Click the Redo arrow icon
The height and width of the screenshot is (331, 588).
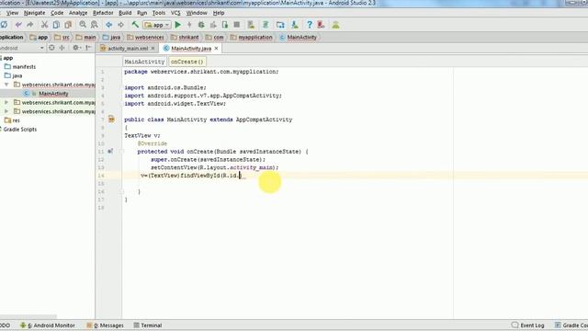(x=30, y=25)
